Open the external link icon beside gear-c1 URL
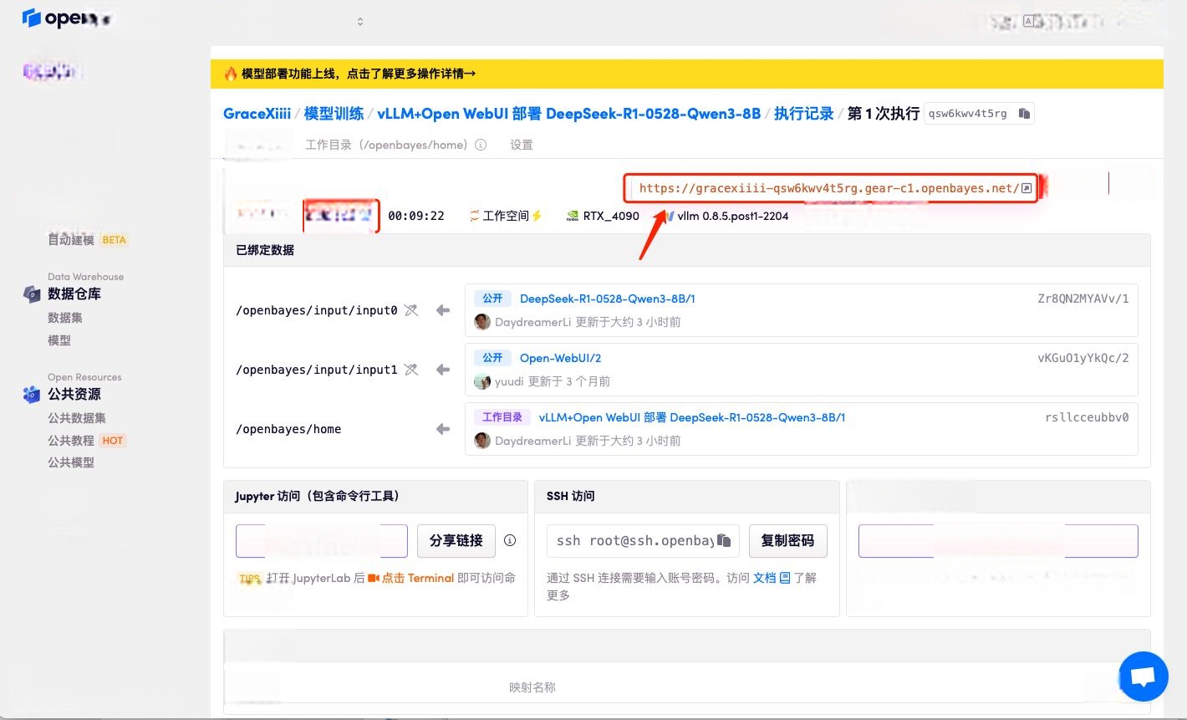1187x720 pixels. tap(1027, 188)
